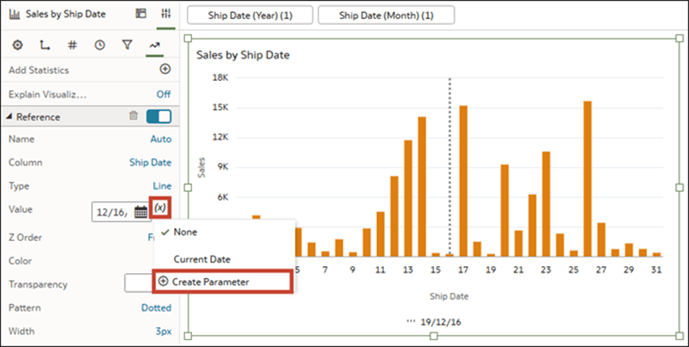Open the Filters funnel tab icon
Screen dimensions: 689x347
[127, 45]
